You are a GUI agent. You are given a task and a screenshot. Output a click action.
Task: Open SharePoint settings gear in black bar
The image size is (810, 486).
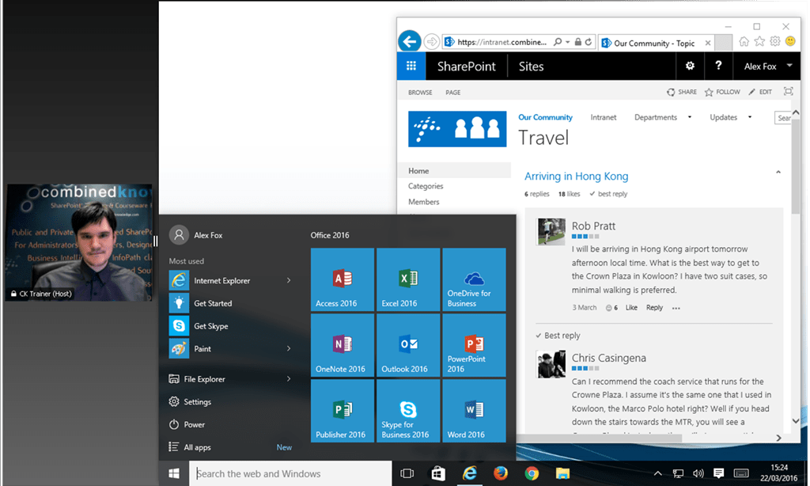click(690, 66)
